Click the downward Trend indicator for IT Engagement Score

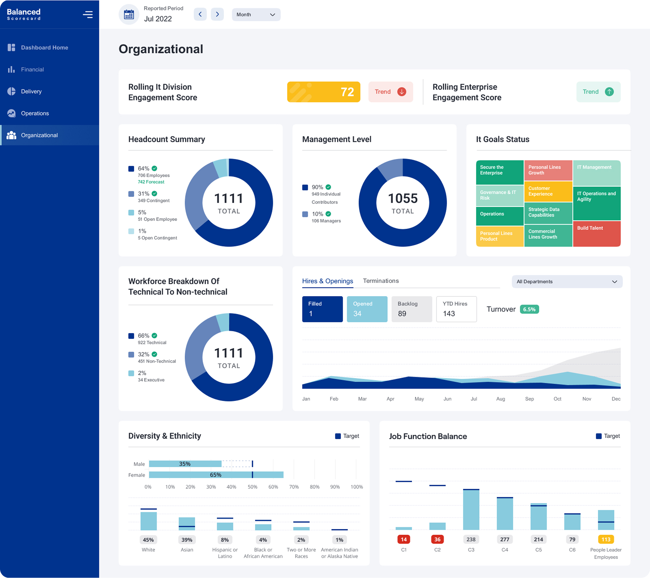pyautogui.click(x=391, y=92)
